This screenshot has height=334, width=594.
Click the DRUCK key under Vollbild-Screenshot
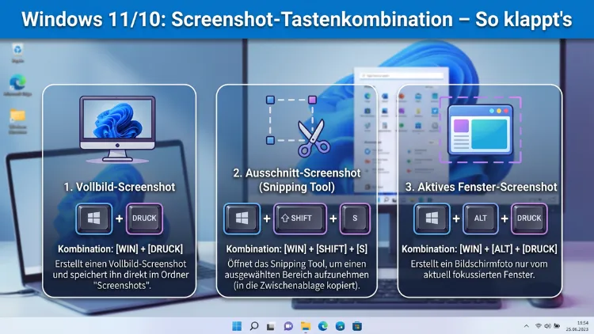point(144,218)
